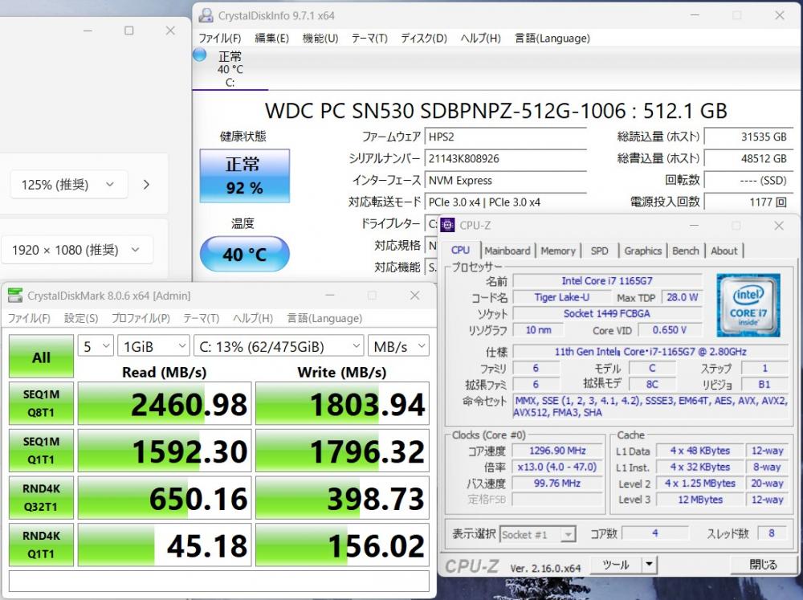Run the RND4K Q32T1 test
The image size is (803, 600).
click(41, 497)
